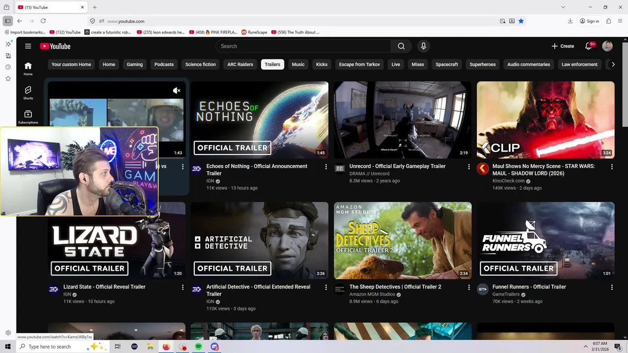Select the Gaming category chip

[x=134, y=64]
